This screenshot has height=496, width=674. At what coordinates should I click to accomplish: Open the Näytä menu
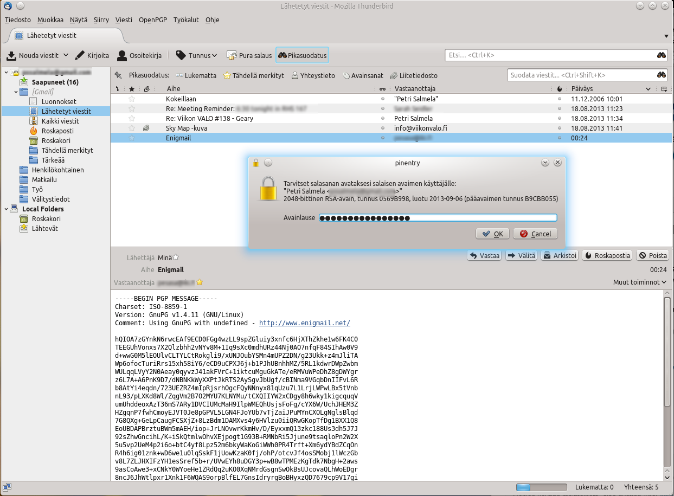(x=79, y=20)
